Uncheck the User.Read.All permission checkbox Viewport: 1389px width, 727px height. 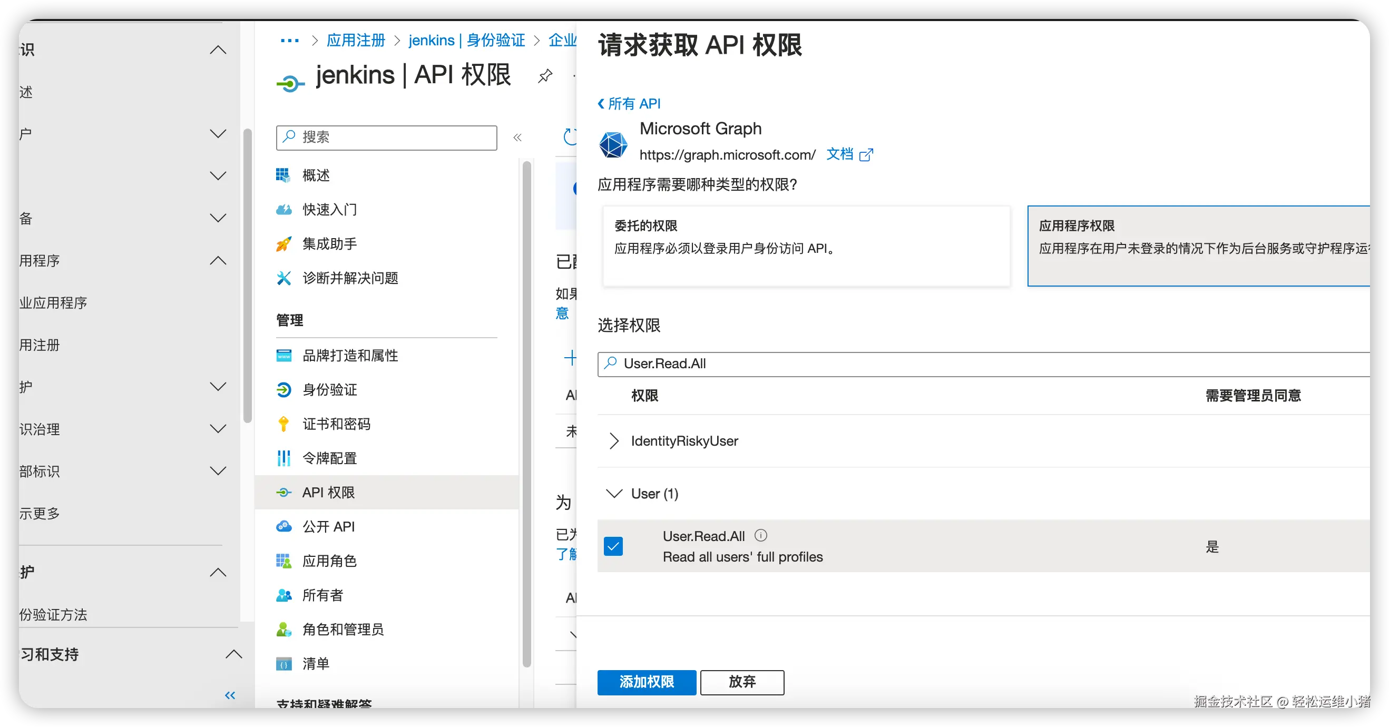coord(613,546)
